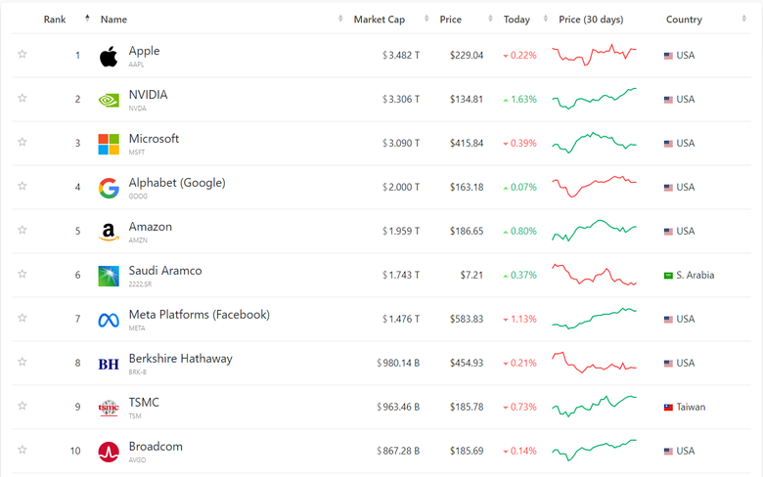
Task: Sort by Today column header
Action: point(516,20)
